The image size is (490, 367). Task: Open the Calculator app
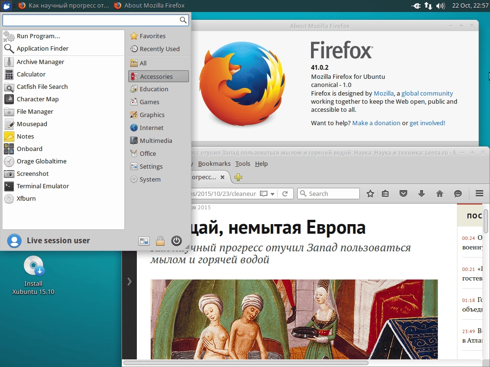click(64, 74)
